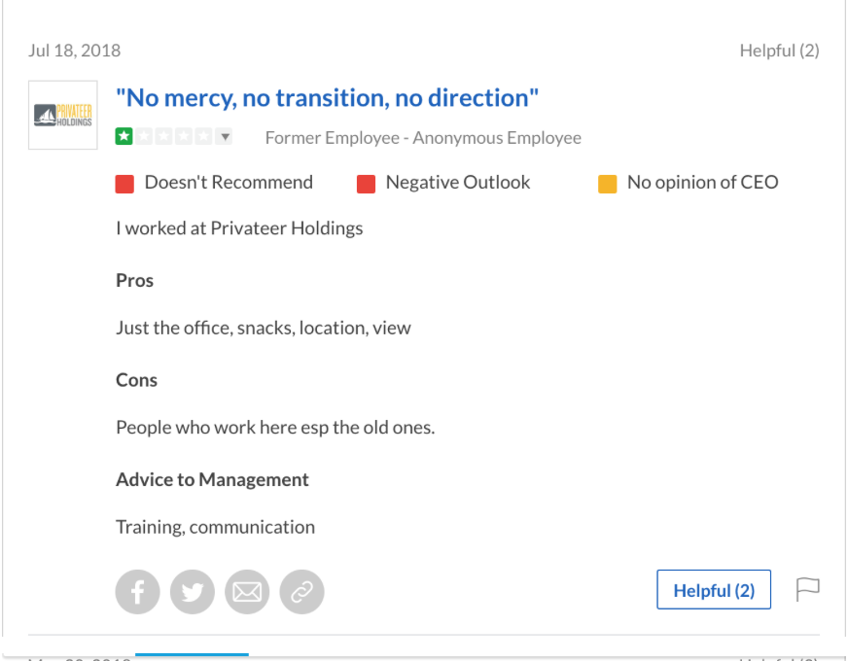Click Helpful (2) count at top right

779,51
